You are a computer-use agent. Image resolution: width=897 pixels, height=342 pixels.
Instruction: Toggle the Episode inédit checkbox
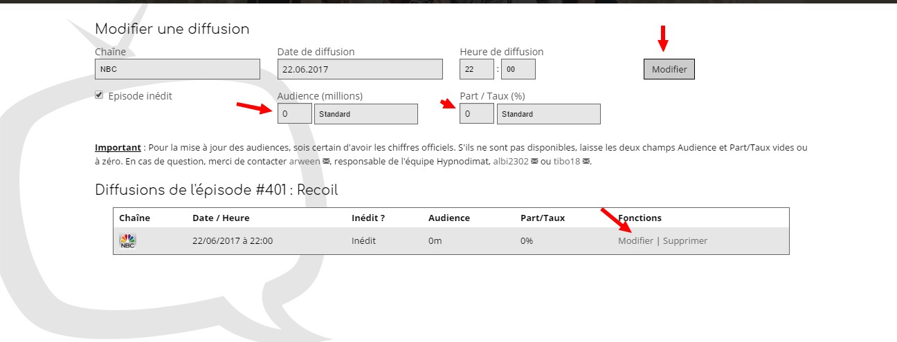point(99,95)
